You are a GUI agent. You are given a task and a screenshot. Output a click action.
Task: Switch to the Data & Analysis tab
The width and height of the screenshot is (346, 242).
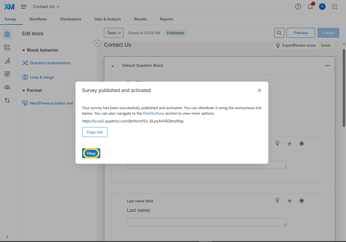click(x=107, y=19)
